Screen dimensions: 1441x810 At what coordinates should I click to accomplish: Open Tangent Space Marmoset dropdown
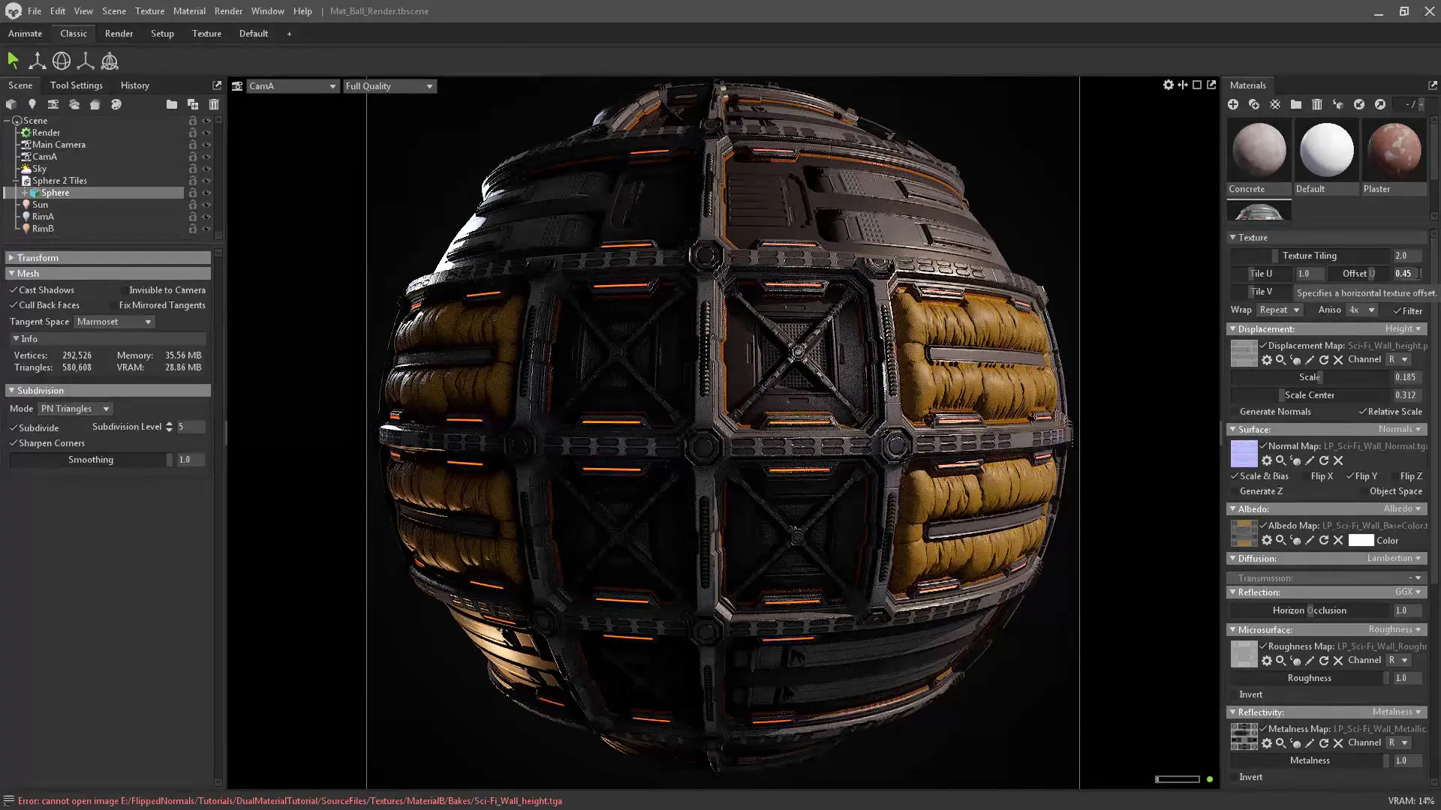[114, 322]
